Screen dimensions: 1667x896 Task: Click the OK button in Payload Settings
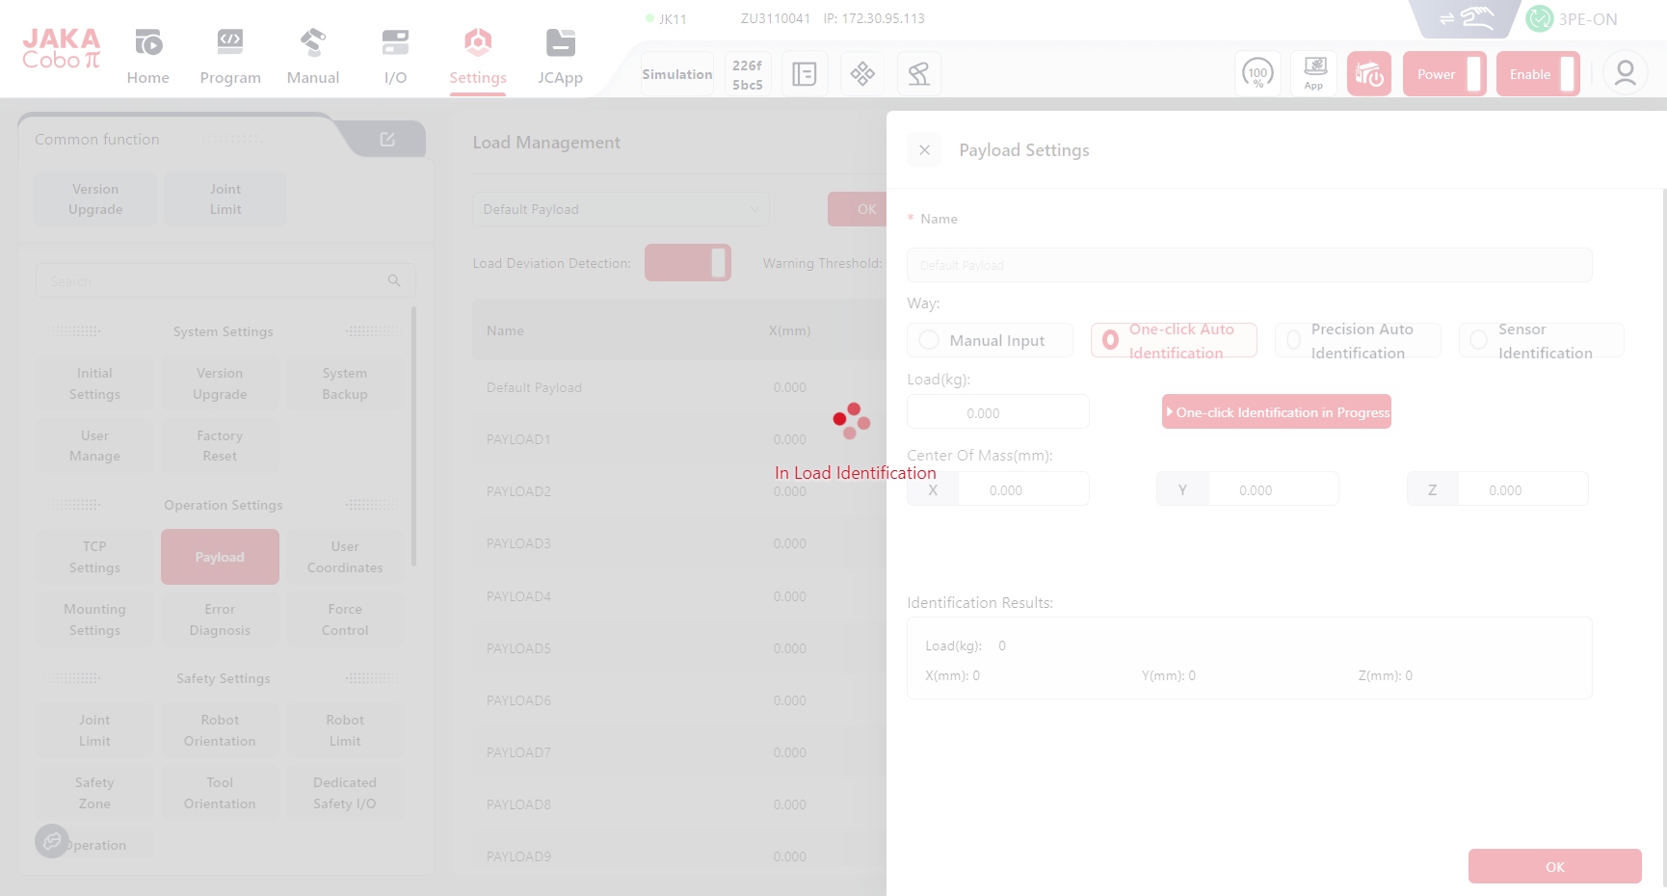(x=1554, y=866)
